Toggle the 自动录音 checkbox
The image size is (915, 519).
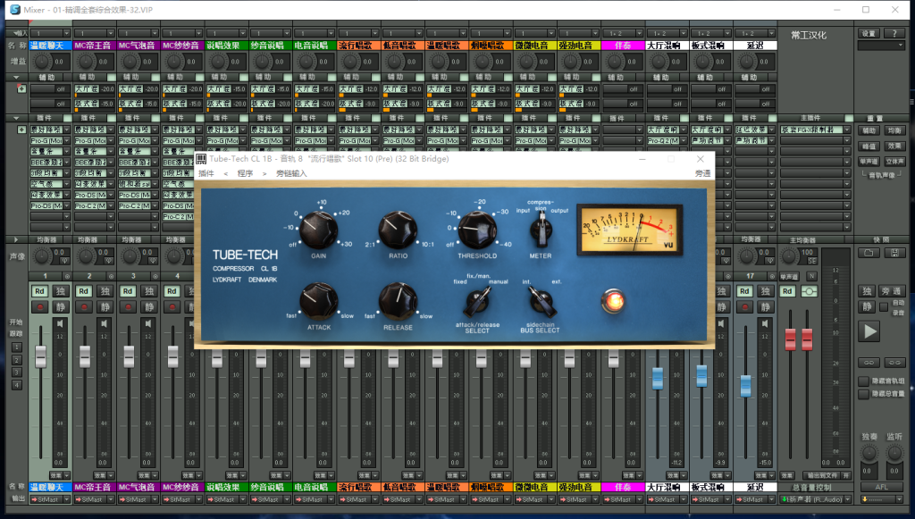[884, 306]
